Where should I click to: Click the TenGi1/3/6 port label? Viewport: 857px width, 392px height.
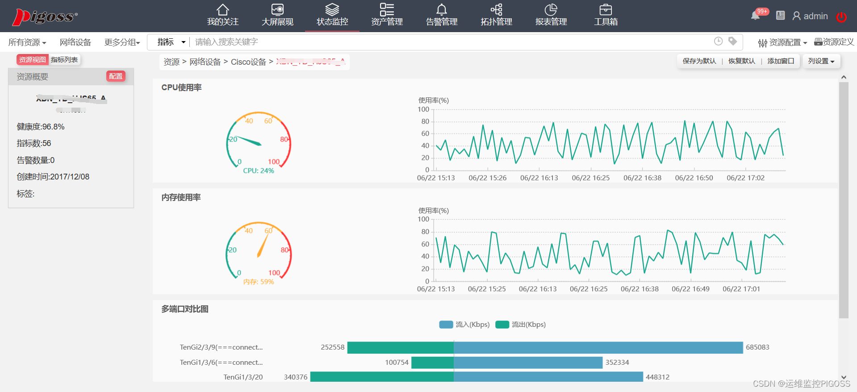click(x=222, y=363)
